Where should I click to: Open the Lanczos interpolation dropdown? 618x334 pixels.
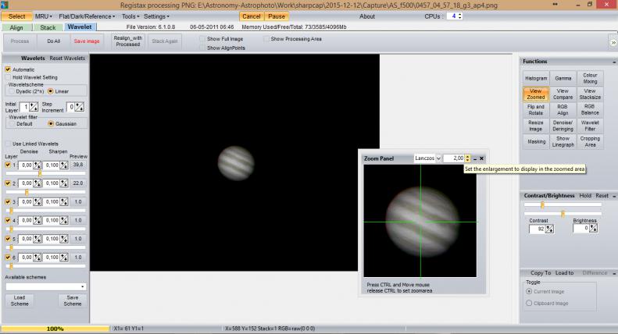tap(428, 158)
